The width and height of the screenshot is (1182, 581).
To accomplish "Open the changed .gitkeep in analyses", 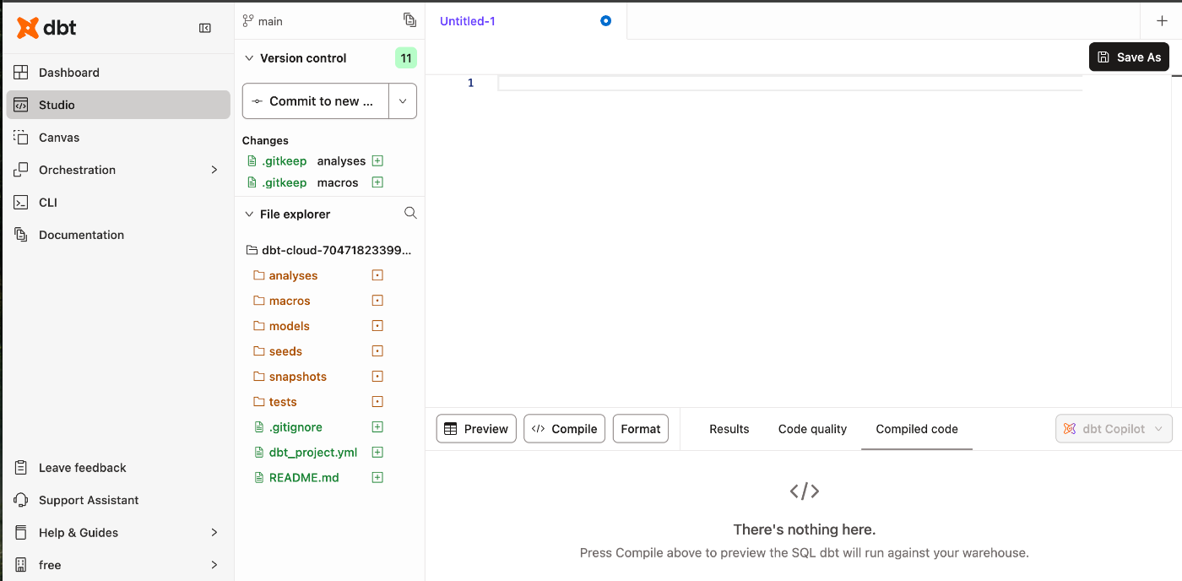I will 285,160.
